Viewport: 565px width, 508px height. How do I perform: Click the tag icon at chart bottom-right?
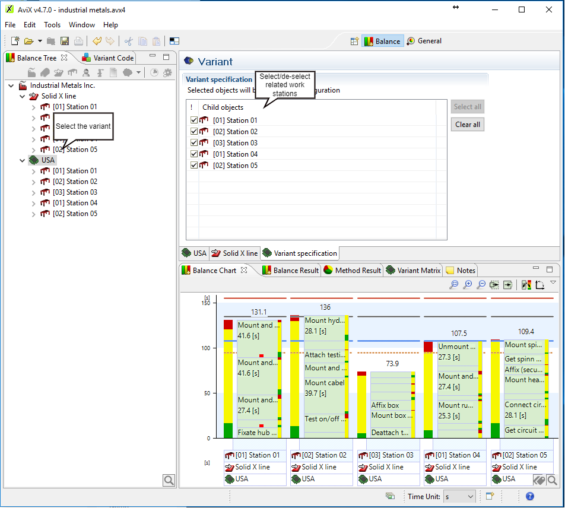(x=539, y=480)
